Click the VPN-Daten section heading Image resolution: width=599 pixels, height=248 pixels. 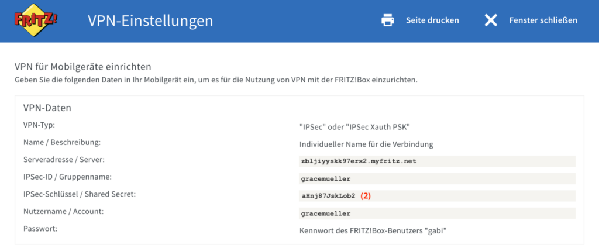(47, 108)
